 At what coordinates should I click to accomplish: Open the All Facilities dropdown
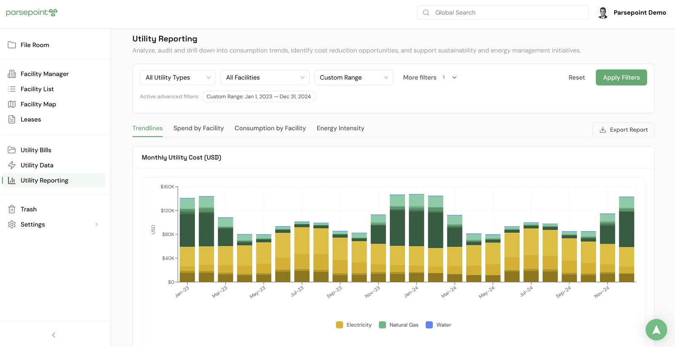coord(265,77)
